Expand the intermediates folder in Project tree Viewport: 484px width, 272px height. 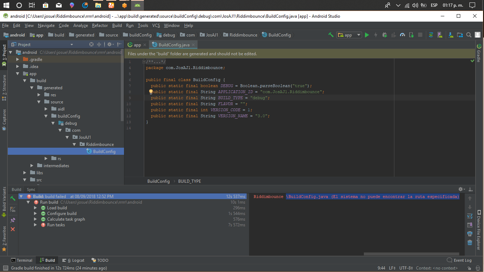[x=32, y=165]
